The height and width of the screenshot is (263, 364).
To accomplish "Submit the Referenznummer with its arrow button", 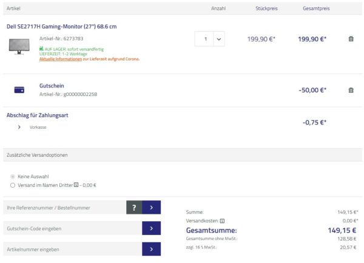I will pyautogui.click(x=151, y=208).
